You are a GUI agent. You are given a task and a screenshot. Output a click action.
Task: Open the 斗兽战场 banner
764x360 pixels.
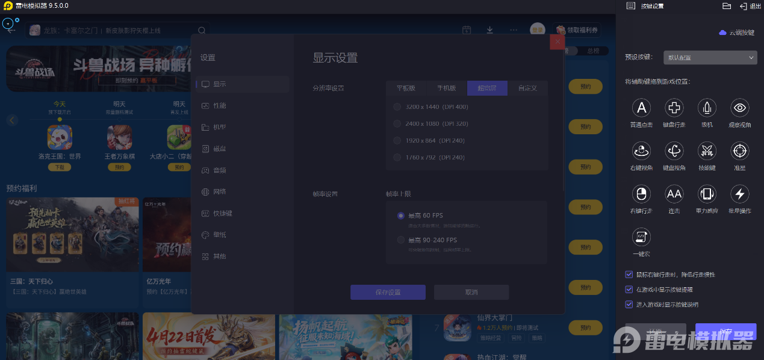tap(99, 68)
